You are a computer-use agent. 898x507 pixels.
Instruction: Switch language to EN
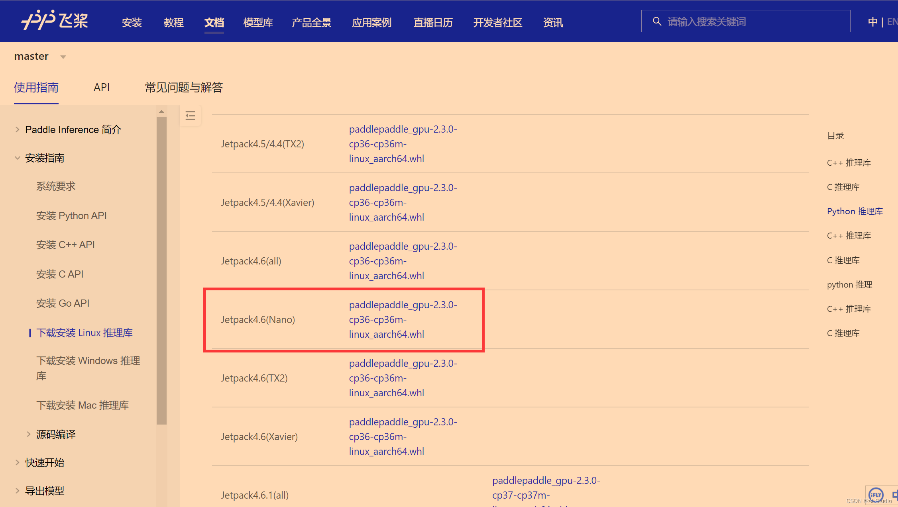pyautogui.click(x=892, y=22)
